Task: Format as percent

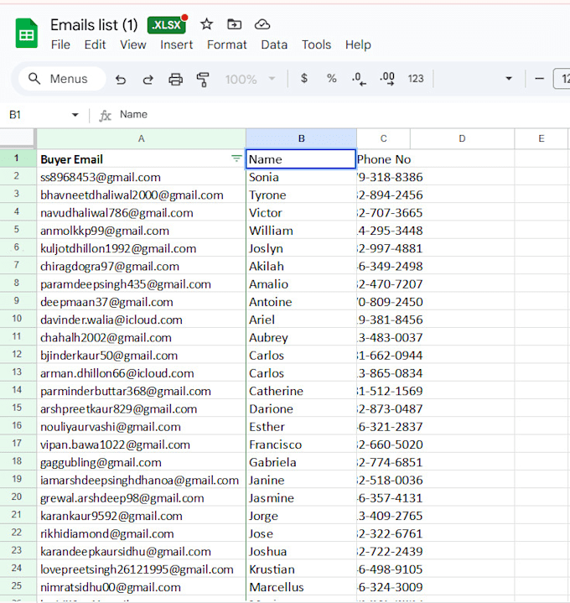Action: 331,79
